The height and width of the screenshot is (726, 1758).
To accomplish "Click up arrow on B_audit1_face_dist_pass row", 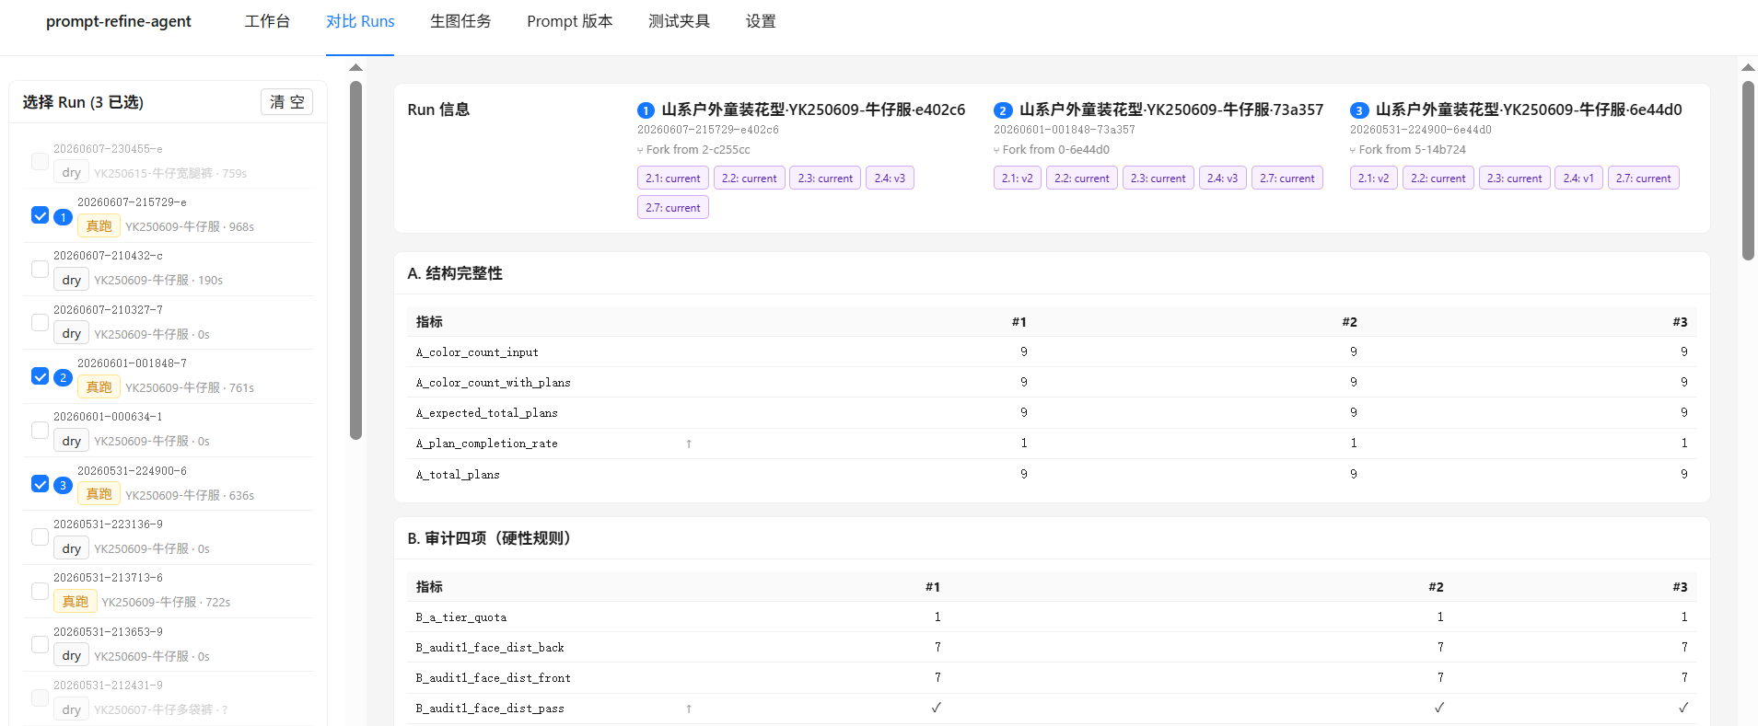I will pyautogui.click(x=689, y=709).
